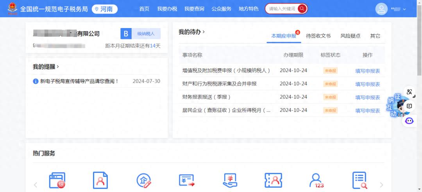Image resolution: width=422 pixels, height=192 pixels.
Task: Open the 征纳互动 tax officer mascot
Action: click(x=398, y=105)
